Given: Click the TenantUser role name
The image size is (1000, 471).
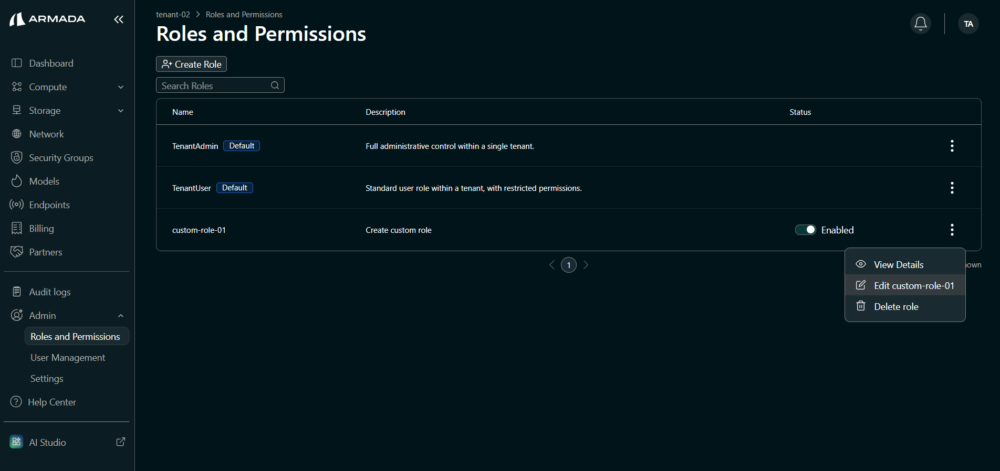Looking at the screenshot, I should 192,188.
